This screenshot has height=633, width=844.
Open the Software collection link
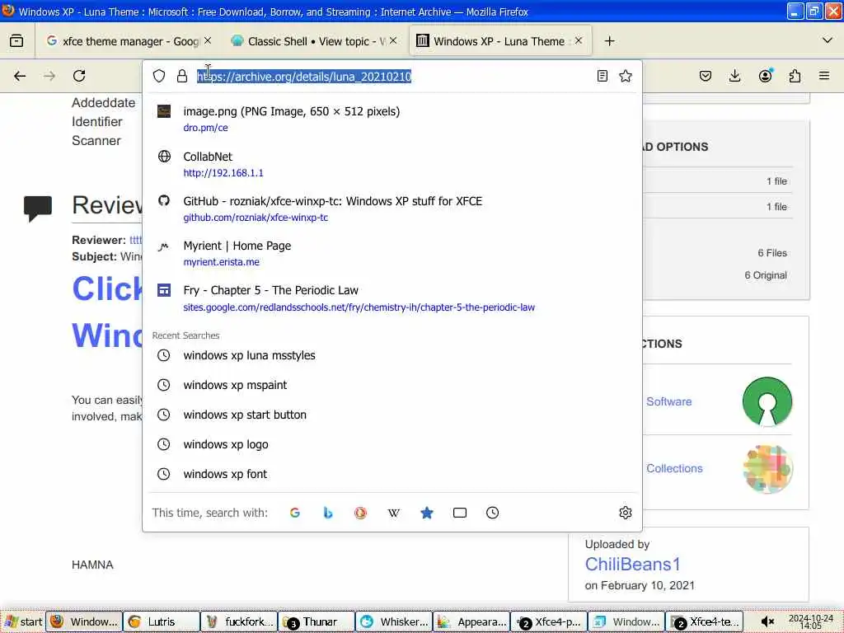click(x=668, y=401)
